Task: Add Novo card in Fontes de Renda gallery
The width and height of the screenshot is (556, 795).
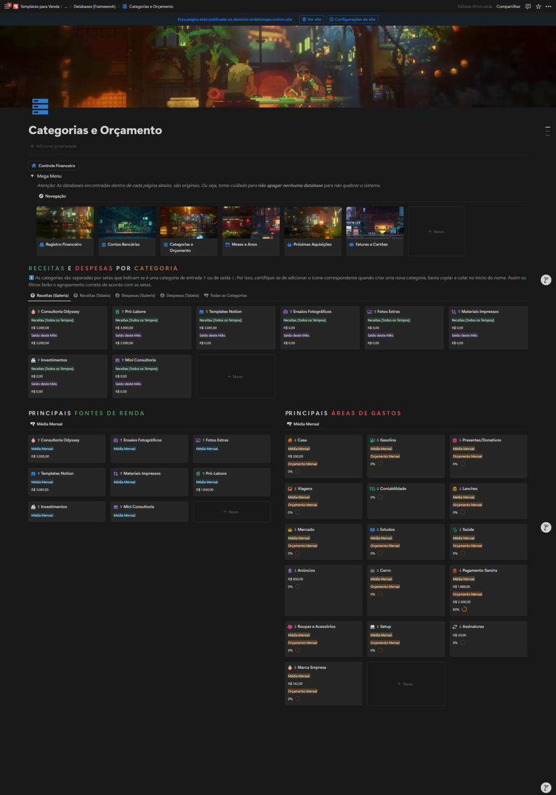Action: [x=231, y=512]
